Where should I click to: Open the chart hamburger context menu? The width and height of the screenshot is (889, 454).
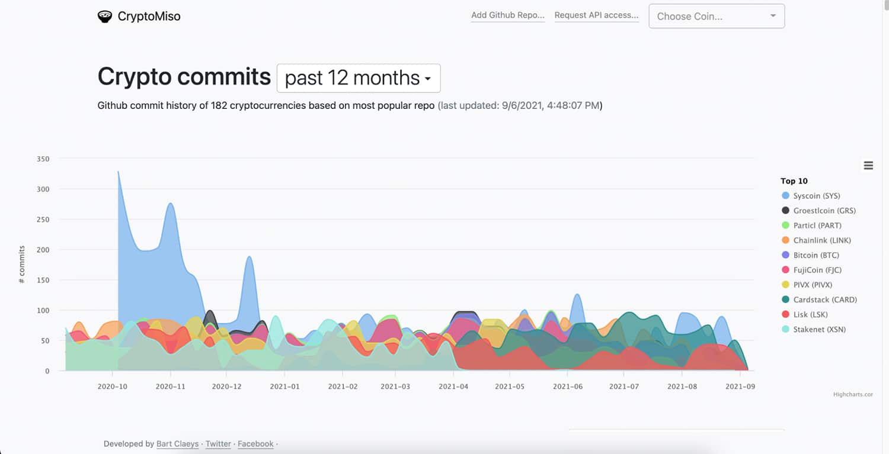(x=868, y=166)
